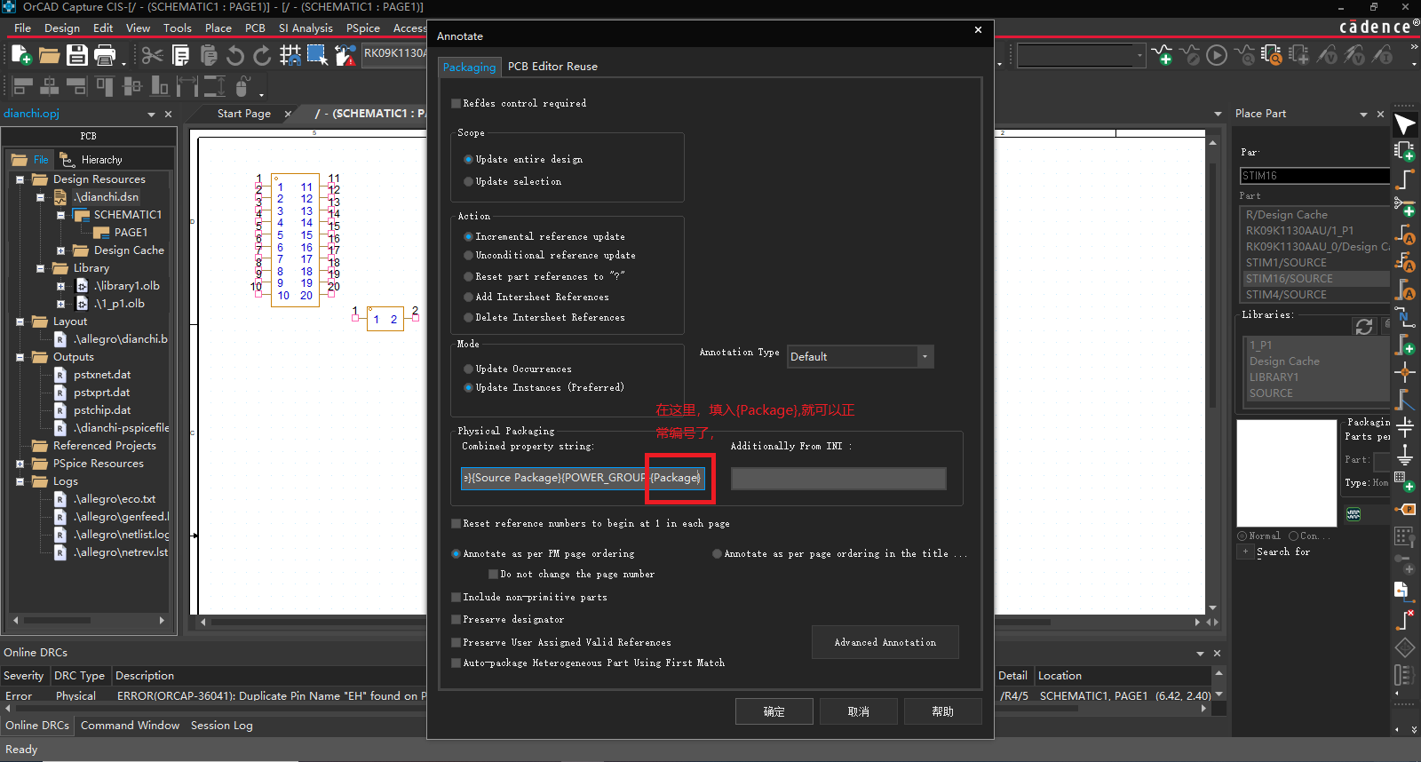Click the 帮助 button
Viewport: 1421px width, 762px height.
(x=943, y=711)
